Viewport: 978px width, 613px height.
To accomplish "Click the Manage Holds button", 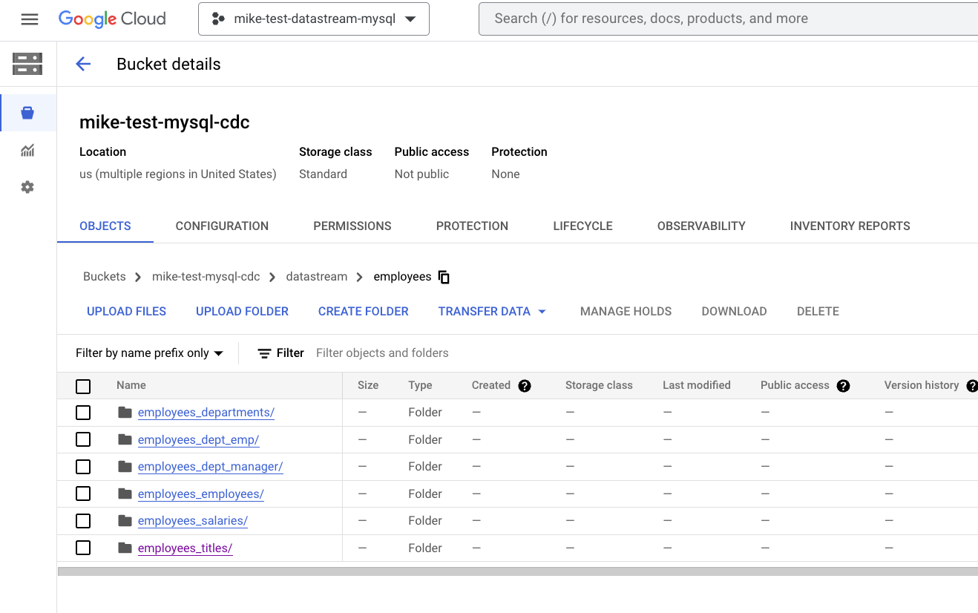I will click(x=626, y=312).
